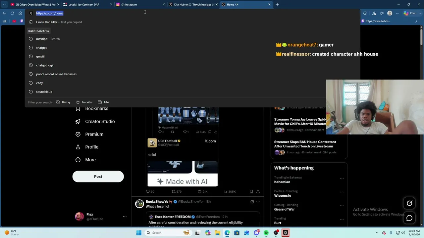424x238 pixels.
Task: Filter address bar search by History
Action: (63, 102)
